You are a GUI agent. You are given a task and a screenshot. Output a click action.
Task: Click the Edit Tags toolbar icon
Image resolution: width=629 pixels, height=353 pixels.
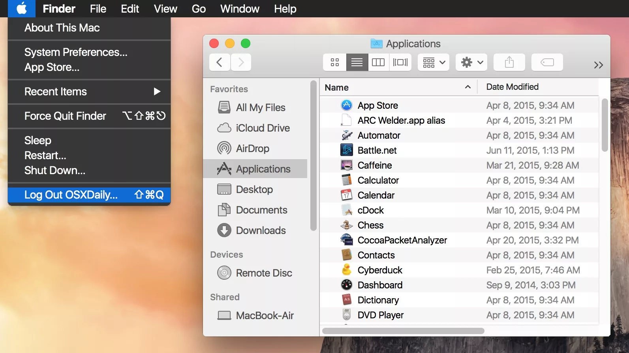click(x=547, y=62)
